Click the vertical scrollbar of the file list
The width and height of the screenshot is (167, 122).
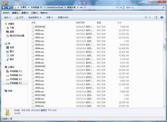click(164, 67)
